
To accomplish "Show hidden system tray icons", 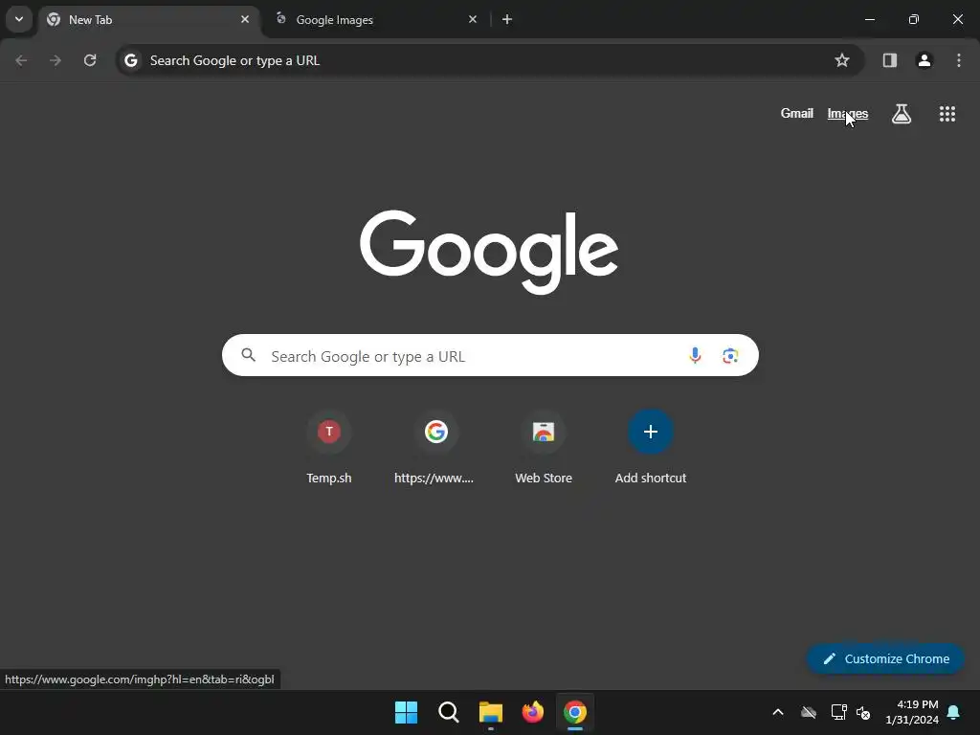I will tap(778, 712).
